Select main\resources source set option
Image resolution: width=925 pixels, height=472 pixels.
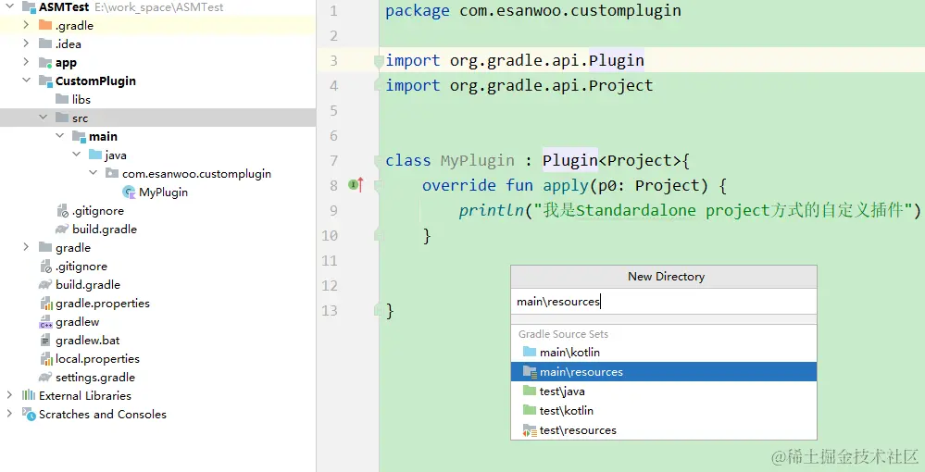click(x=664, y=372)
